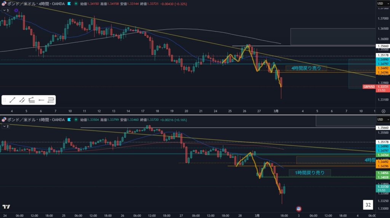Open the US economic event flag marker
390x218 pixels.
coord(299,209)
